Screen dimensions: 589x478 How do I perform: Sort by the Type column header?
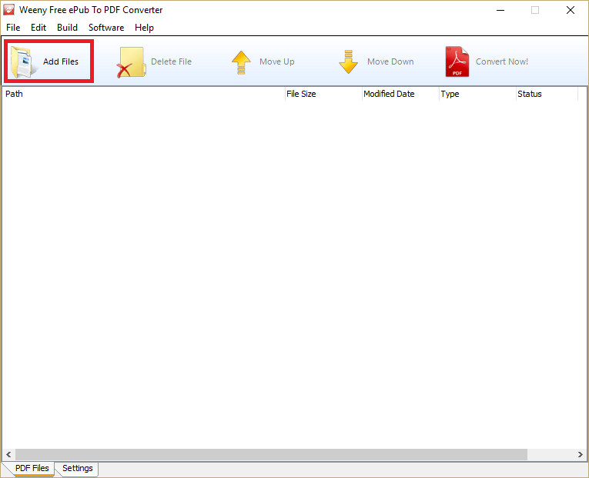(x=478, y=94)
